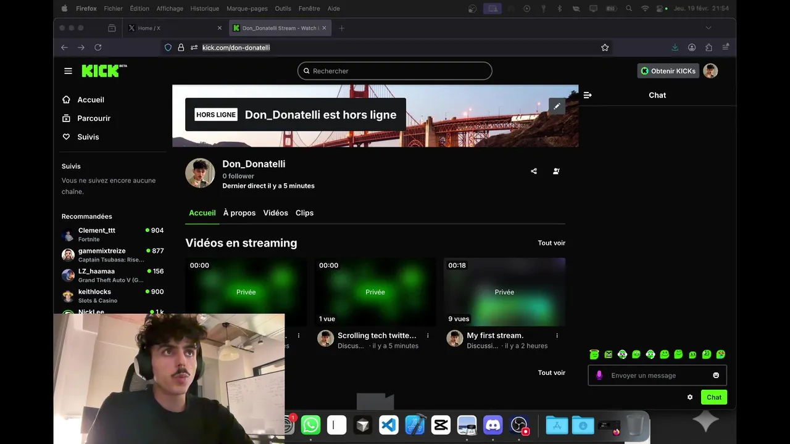Viewport: 790px width, 444px height.
Task: Open the emoji picker in chat input
Action: (716, 375)
